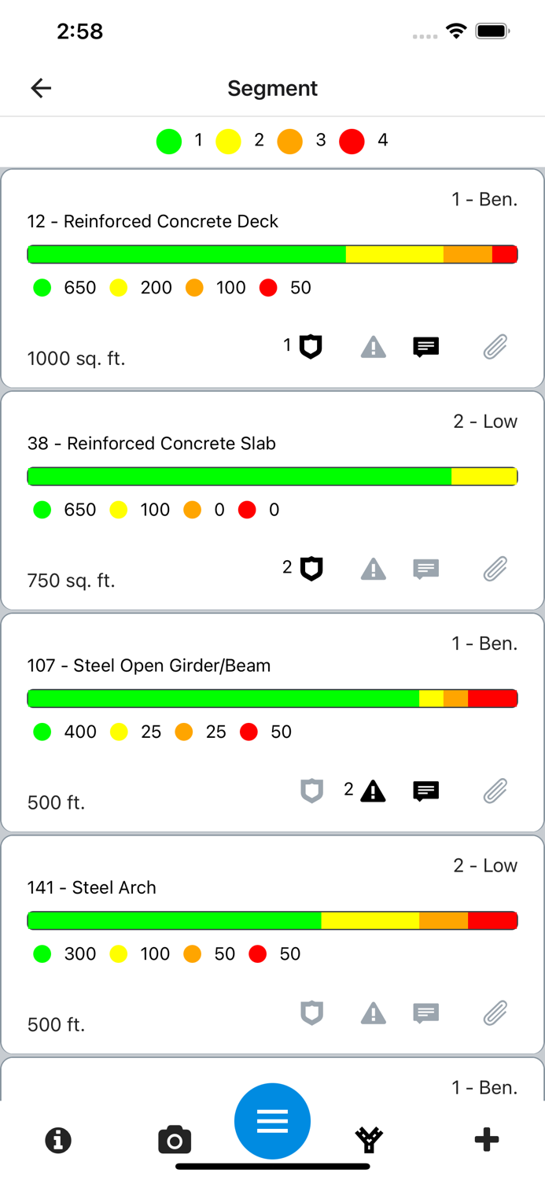Tap the green dot labeled 1 in the legend
This screenshot has width=545, height=1180.
[x=168, y=141]
